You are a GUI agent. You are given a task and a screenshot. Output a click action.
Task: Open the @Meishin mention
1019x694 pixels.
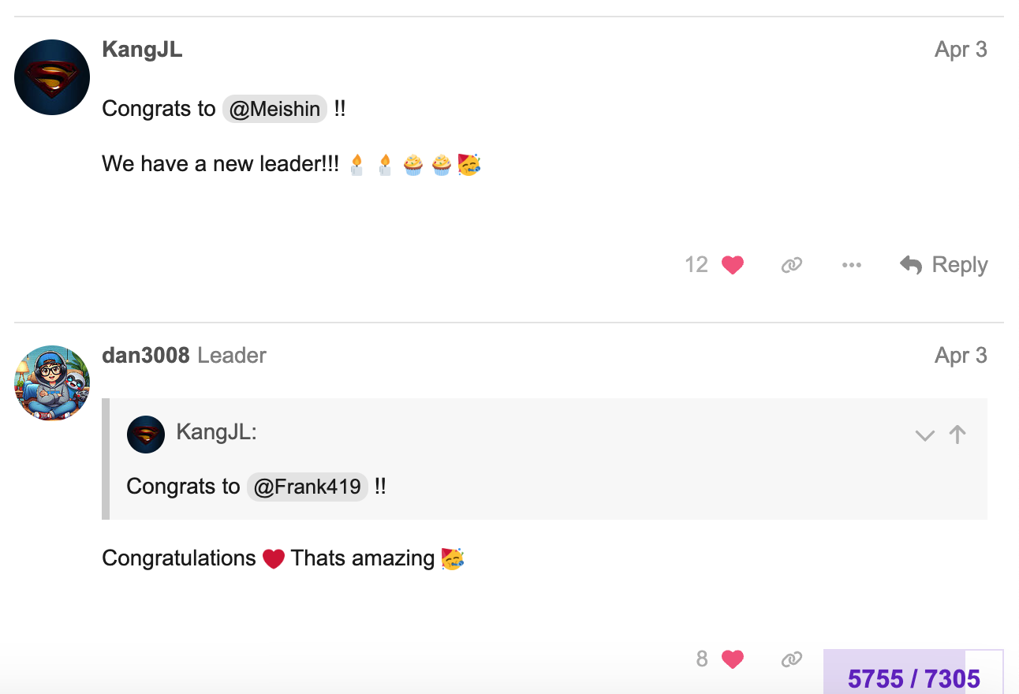(274, 109)
